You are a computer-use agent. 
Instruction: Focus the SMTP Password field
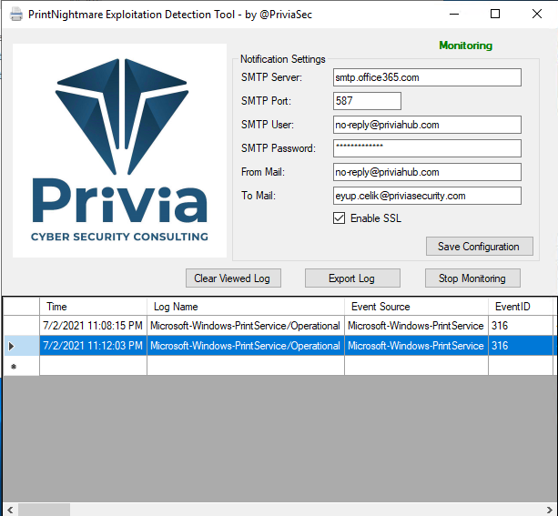[x=427, y=148]
